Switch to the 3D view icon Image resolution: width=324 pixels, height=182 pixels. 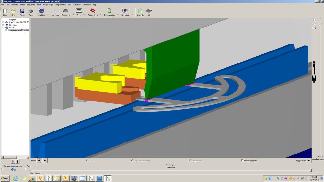coord(149,11)
